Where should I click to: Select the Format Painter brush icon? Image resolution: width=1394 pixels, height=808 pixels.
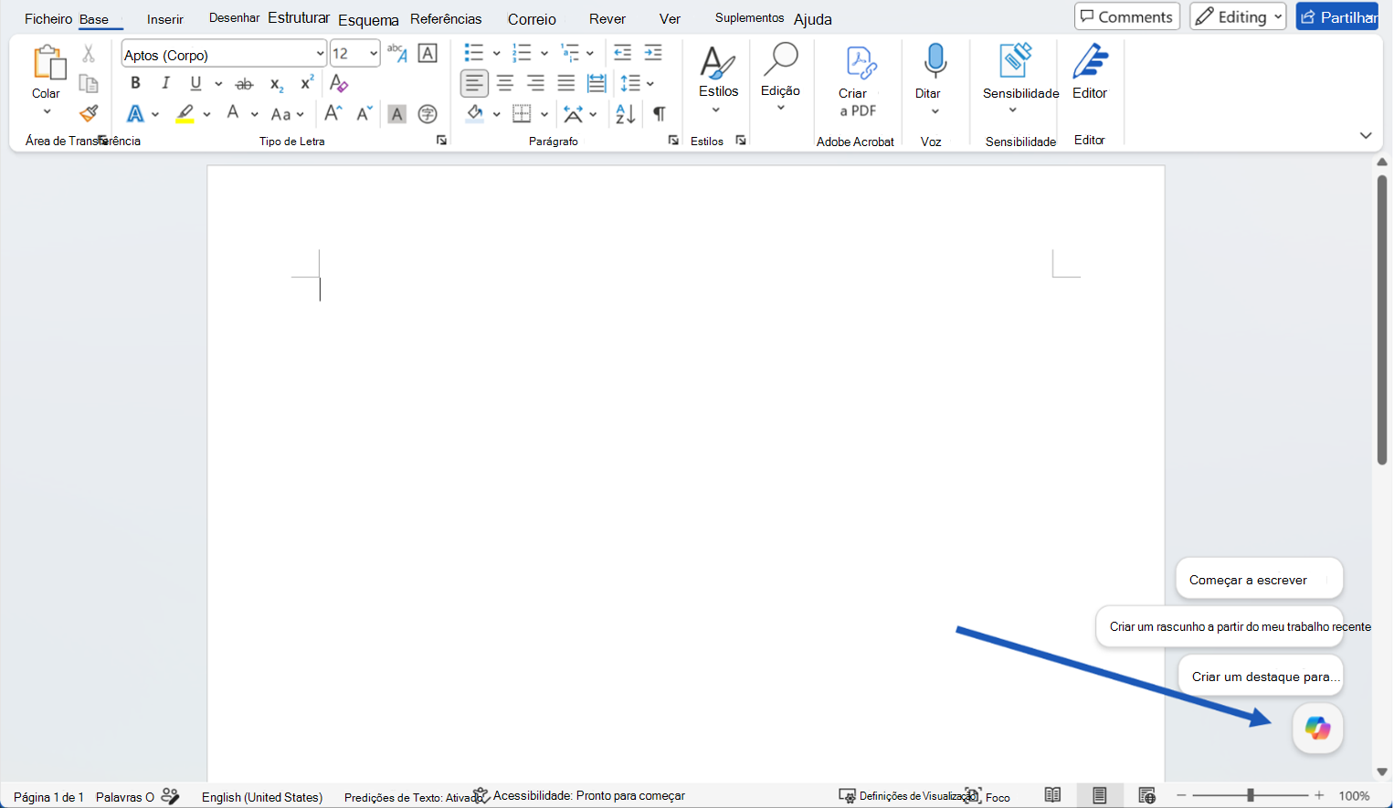pos(89,113)
